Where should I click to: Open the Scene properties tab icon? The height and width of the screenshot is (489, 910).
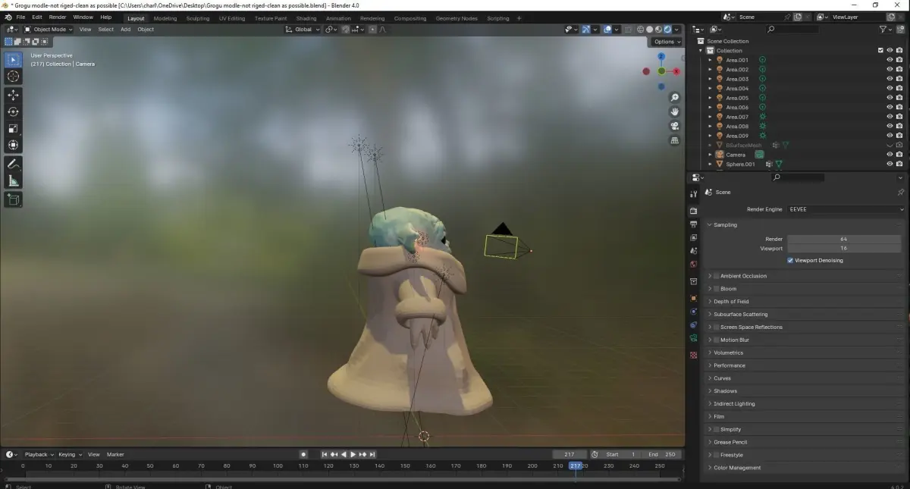pyautogui.click(x=693, y=250)
